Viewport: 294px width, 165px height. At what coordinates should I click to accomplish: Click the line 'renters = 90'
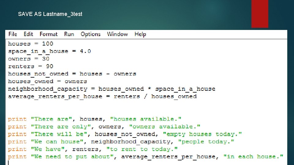tap(31, 66)
